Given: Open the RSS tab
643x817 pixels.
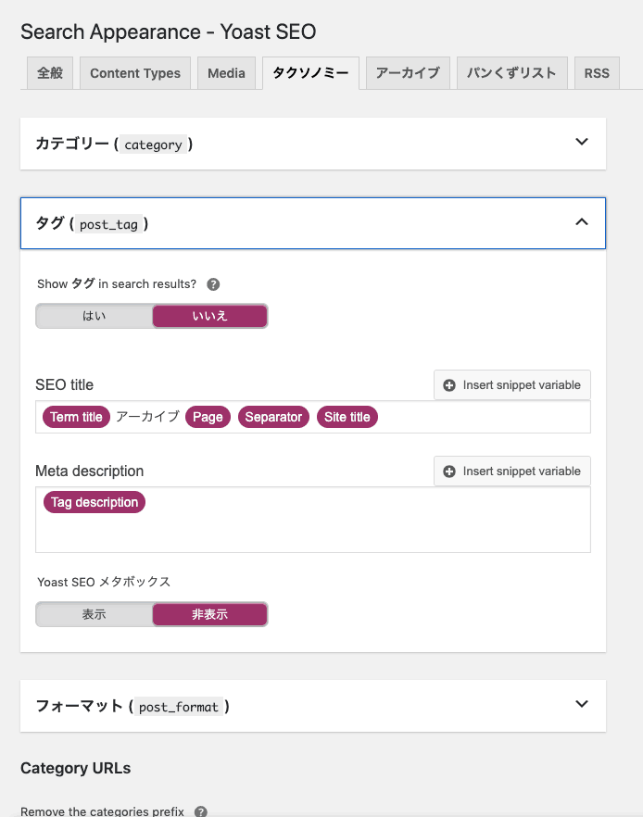Looking at the screenshot, I should pyautogui.click(x=597, y=73).
